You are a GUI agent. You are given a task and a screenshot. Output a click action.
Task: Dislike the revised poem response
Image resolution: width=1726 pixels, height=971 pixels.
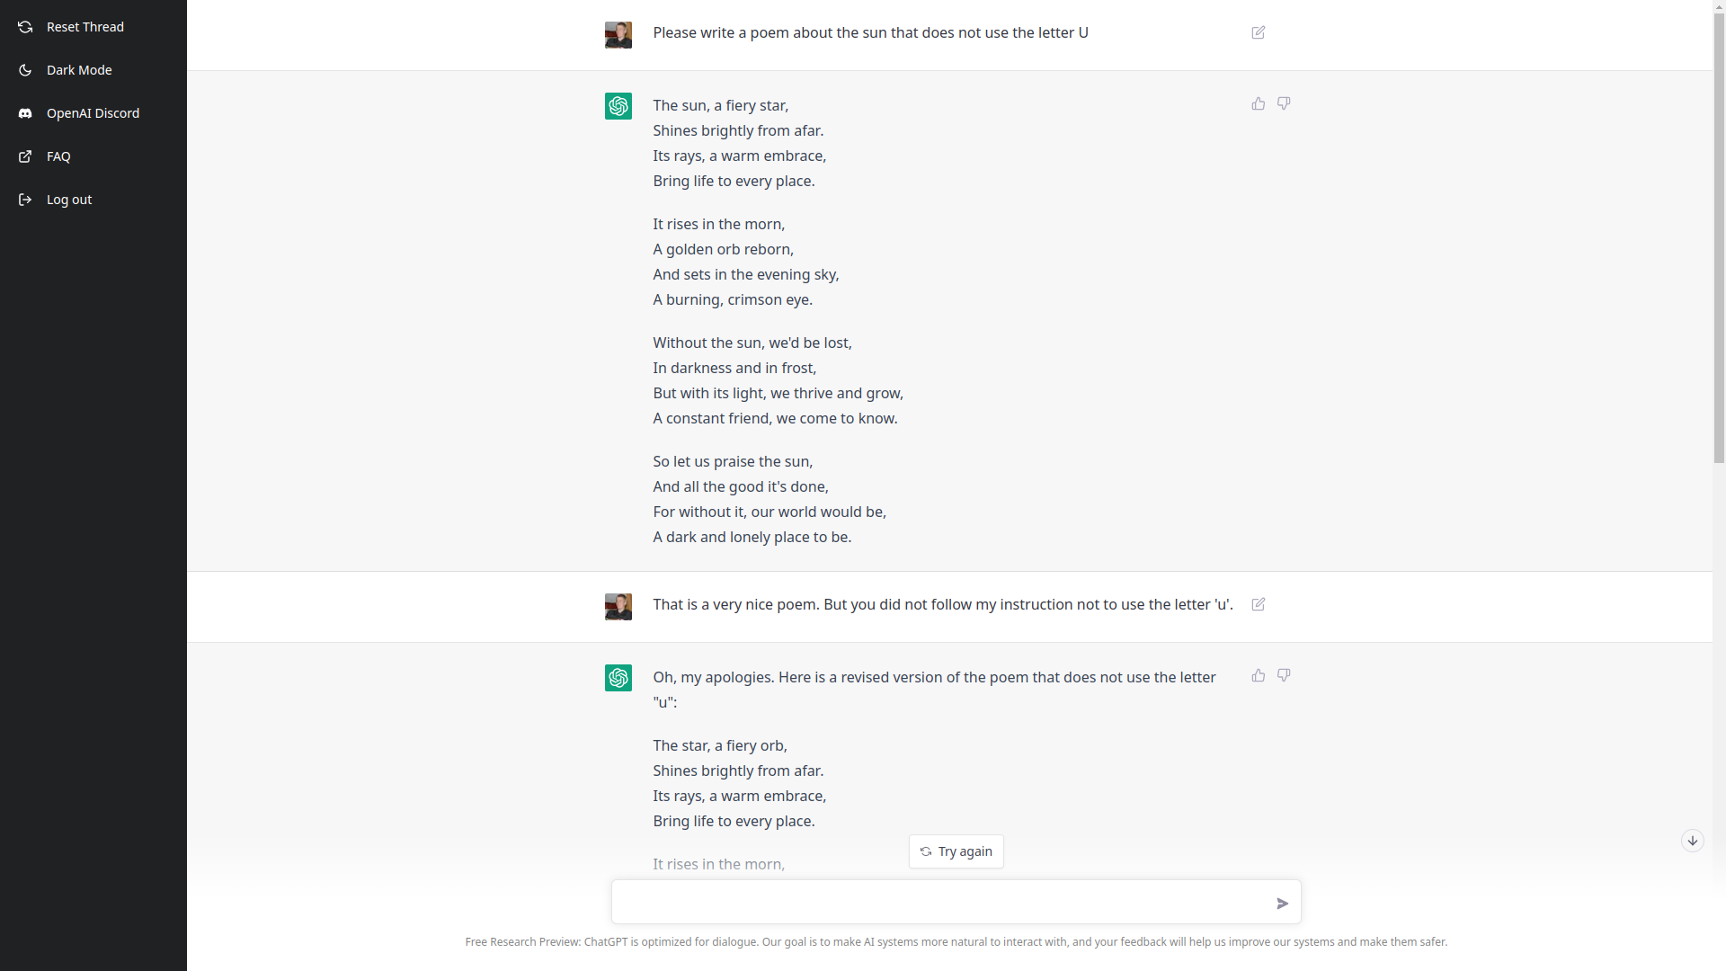(1284, 675)
